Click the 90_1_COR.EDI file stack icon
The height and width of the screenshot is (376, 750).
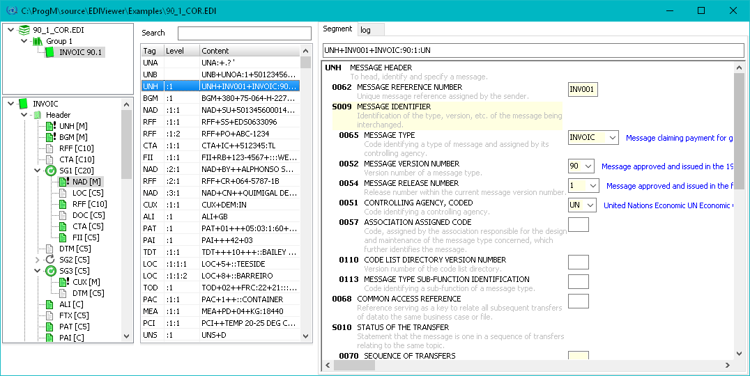pyautogui.click(x=24, y=30)
